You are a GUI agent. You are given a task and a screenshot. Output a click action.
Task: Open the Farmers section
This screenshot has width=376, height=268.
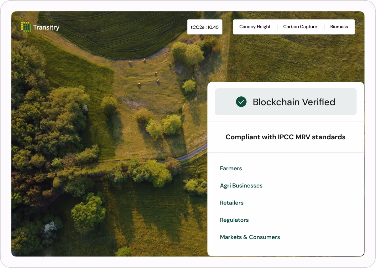point(231,168)
